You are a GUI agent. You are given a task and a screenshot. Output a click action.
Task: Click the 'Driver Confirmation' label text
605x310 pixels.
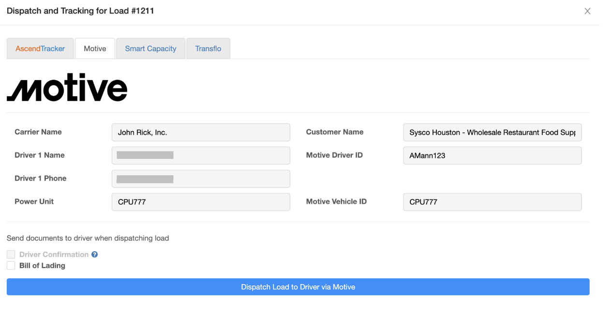tap(54, 254)
